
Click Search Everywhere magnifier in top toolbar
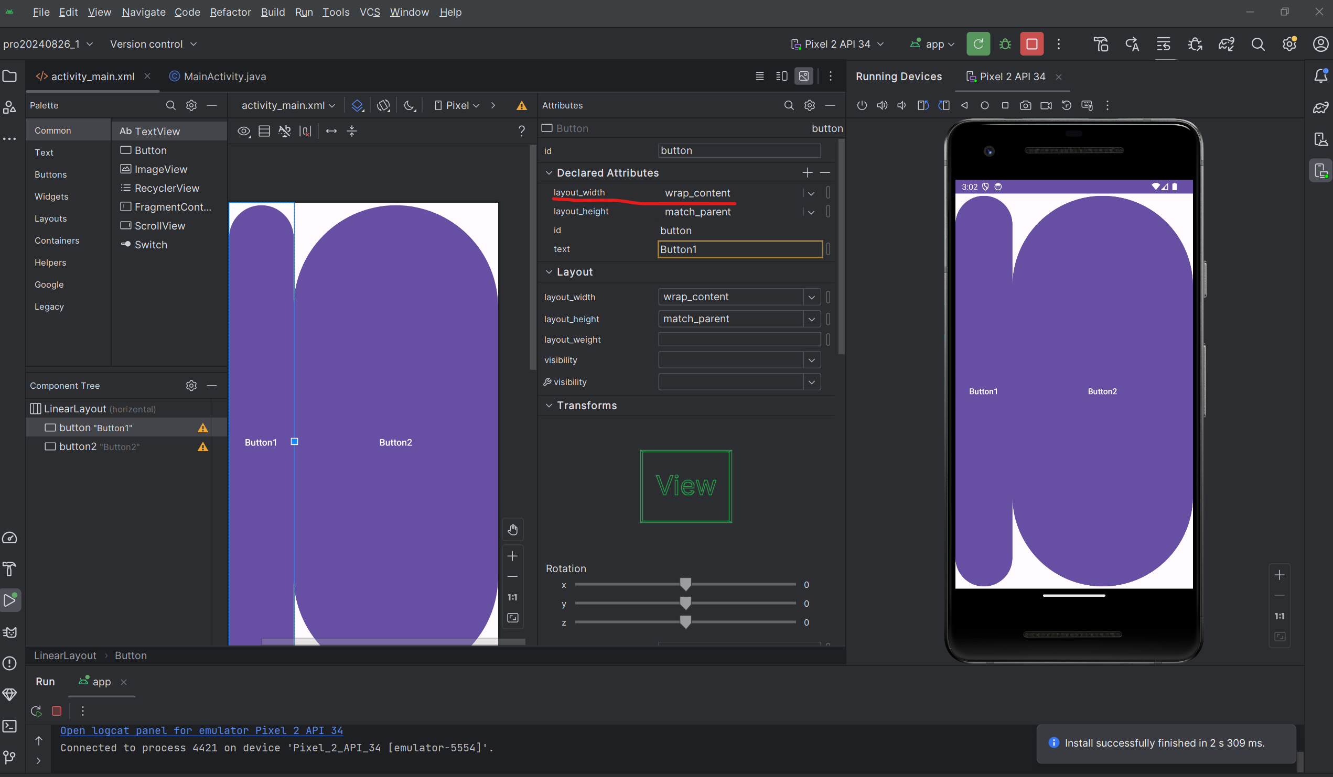point(1258,44)
